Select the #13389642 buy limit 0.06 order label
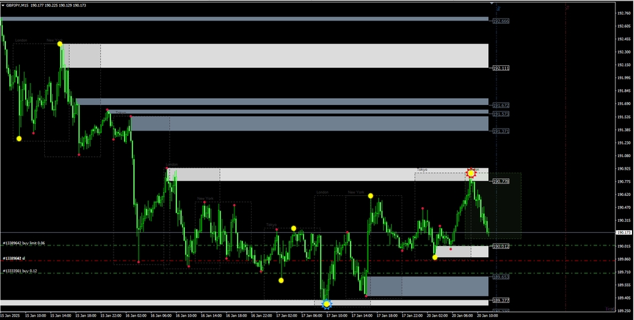 (24, 243)
